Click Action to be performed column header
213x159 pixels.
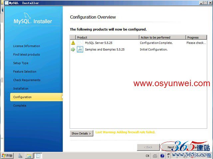click(x=162, y=37)
